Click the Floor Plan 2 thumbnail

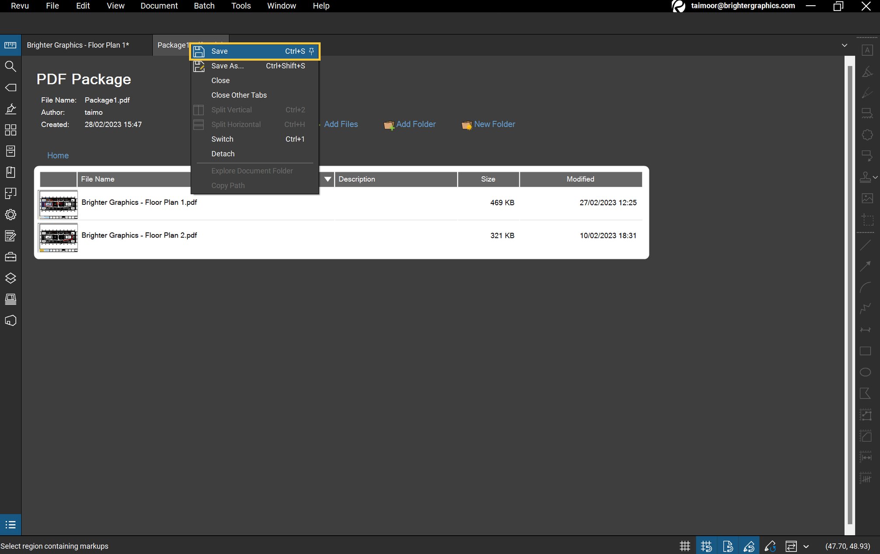[58, 238]
